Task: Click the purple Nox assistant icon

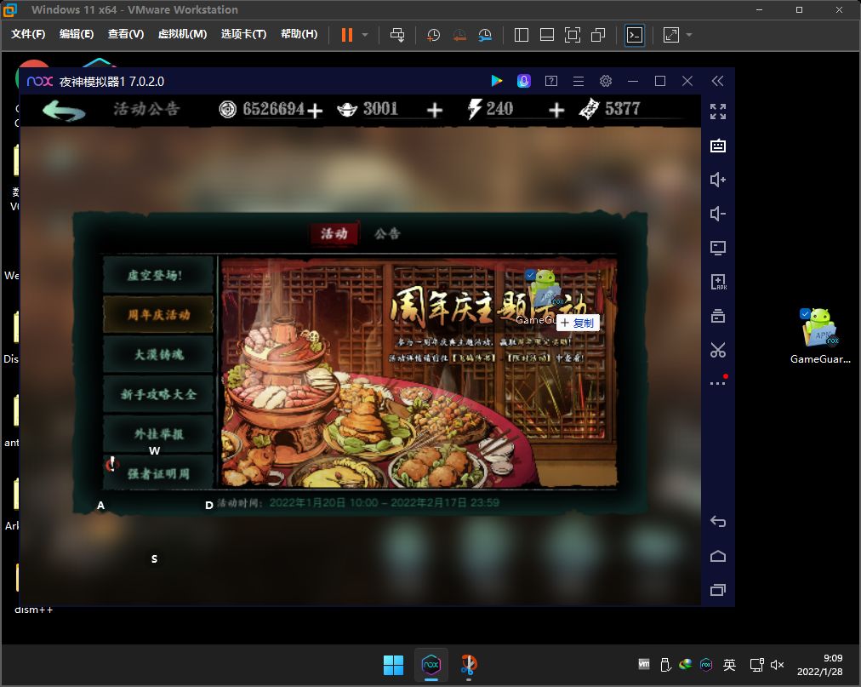Action: pos(524,81)
